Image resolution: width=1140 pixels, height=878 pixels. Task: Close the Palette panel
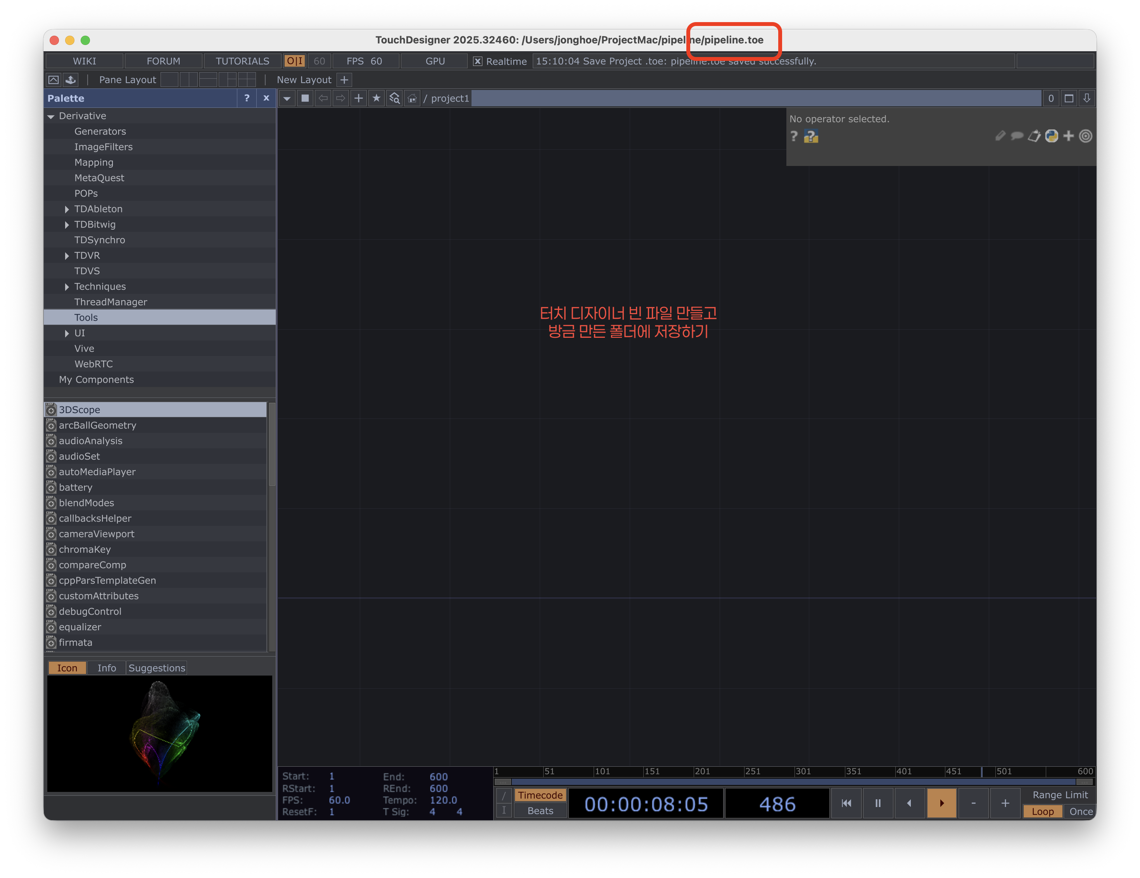coord(266,98)
